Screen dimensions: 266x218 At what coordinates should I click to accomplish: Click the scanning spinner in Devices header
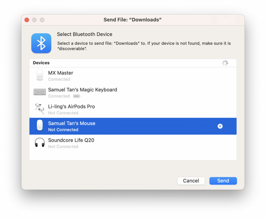225,63
